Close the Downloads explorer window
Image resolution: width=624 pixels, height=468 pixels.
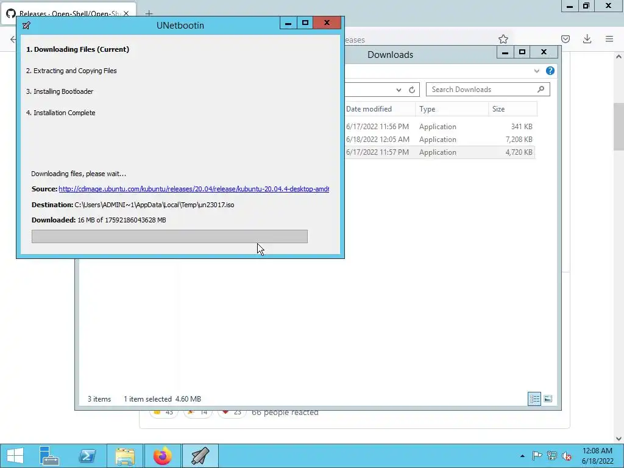coord(544,52)
